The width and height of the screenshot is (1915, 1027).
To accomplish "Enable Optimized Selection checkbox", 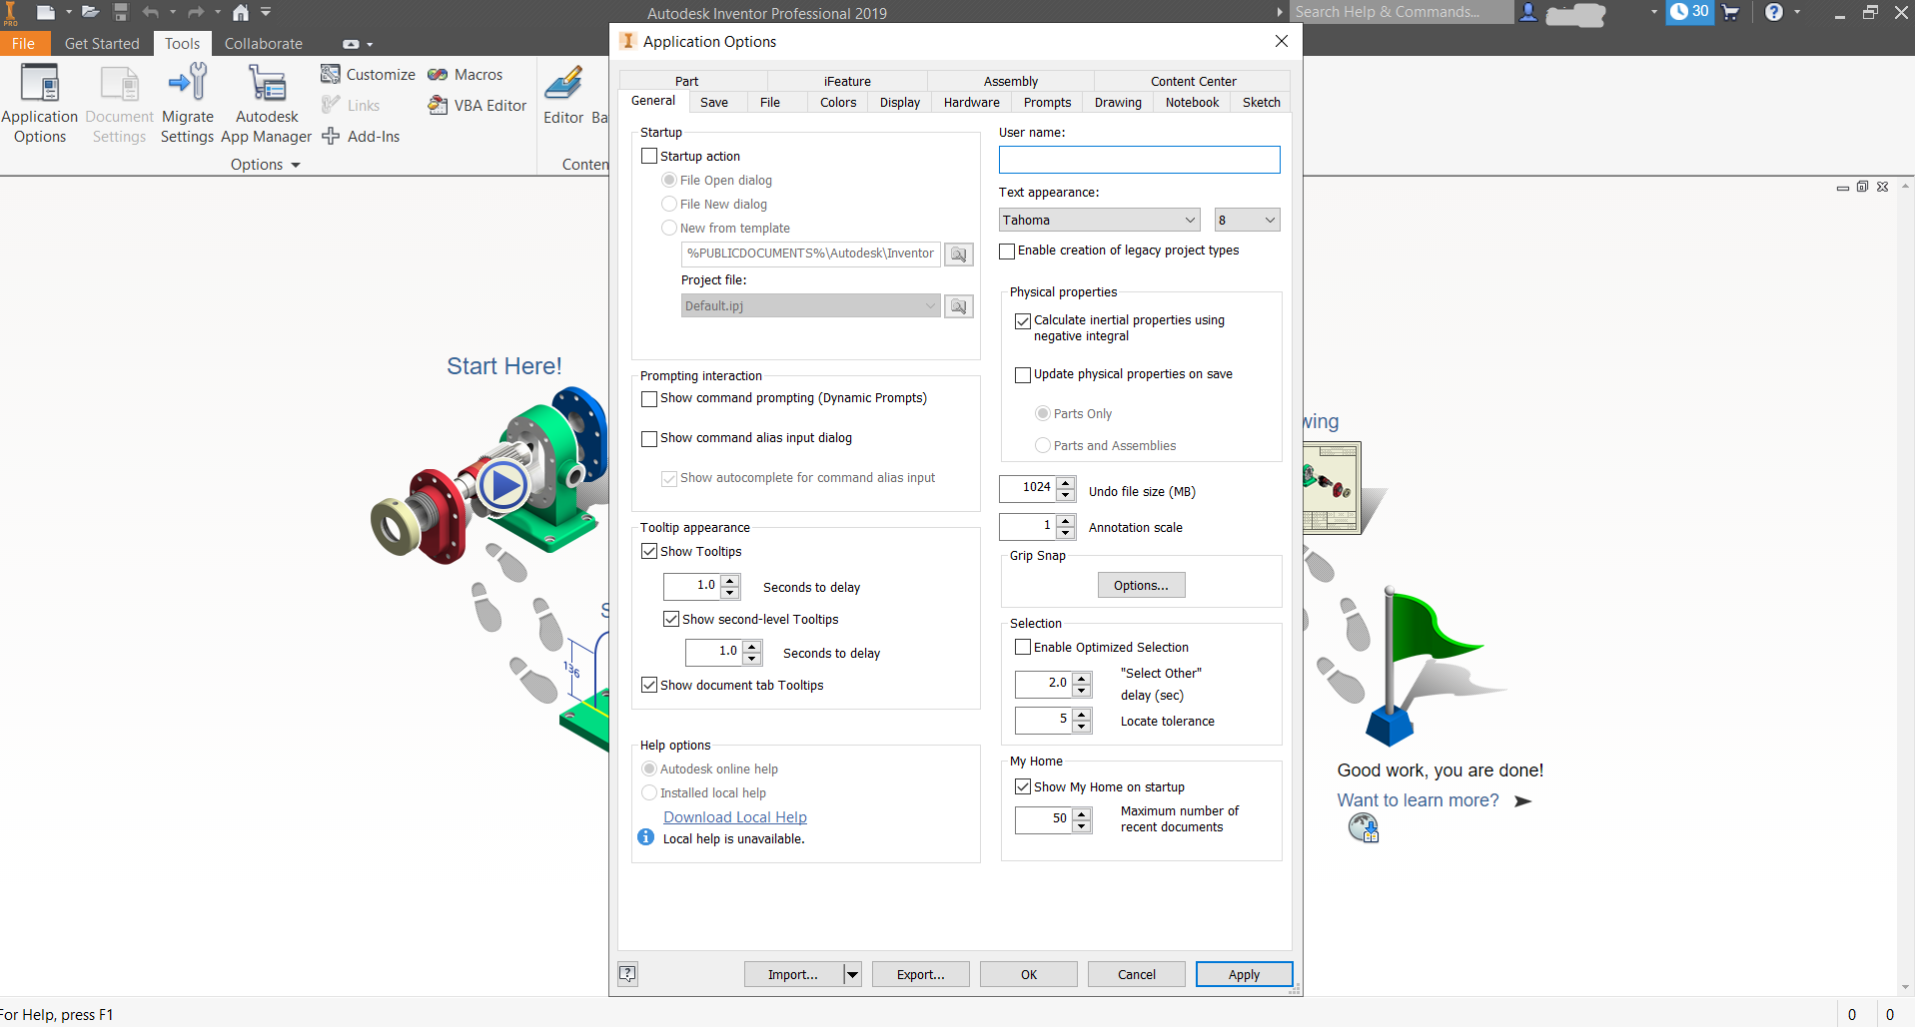I will point(1023,648).
